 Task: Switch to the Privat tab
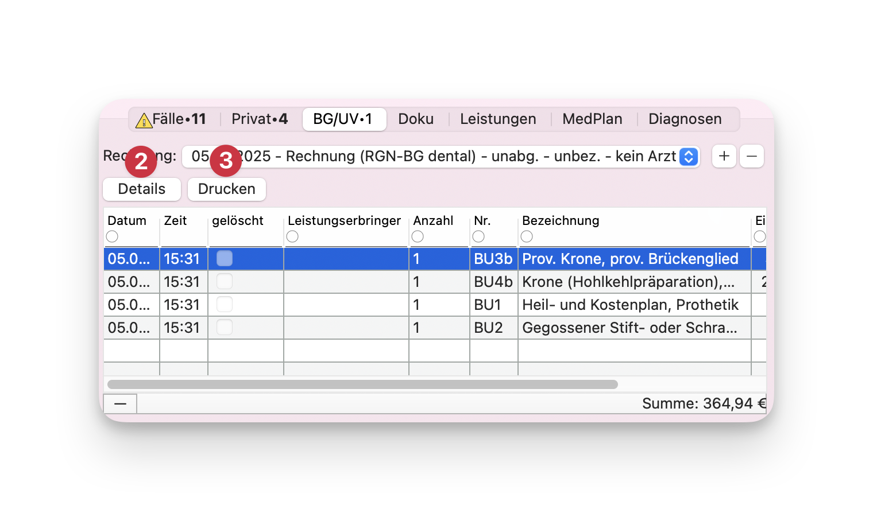(x=260, y=119)
